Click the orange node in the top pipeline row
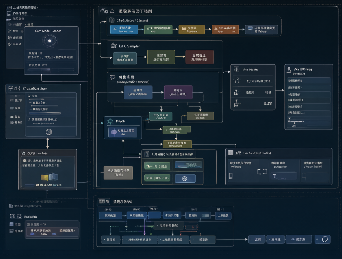This screenshot has height=259, width=342. (225, 29)
